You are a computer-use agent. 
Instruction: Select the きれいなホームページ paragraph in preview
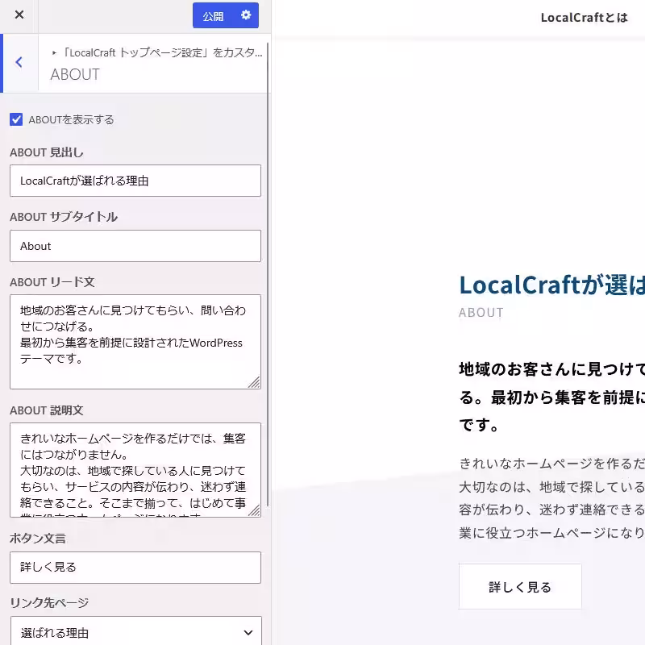click(551, 498)
